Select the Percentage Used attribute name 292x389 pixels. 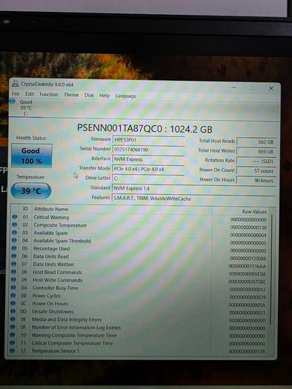[x=52, y=248]
